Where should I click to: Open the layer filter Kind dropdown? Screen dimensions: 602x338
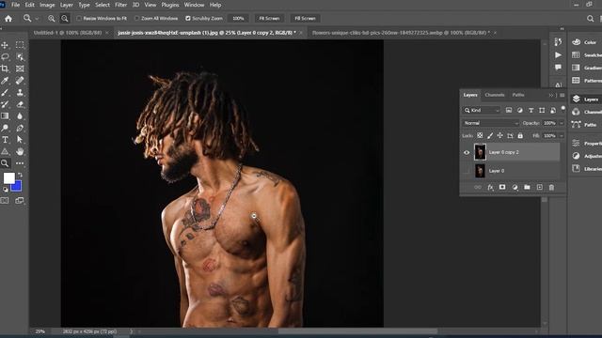[482, 111]
